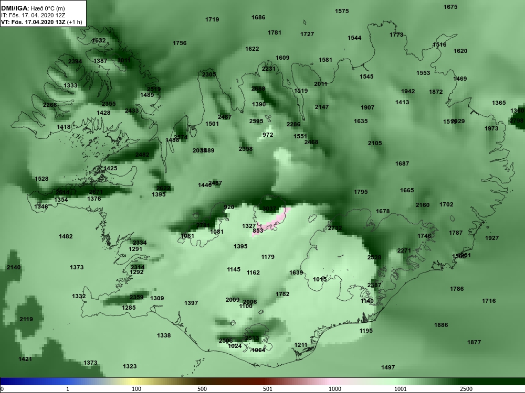Click the 'IT: Fös. 17. 04. 2020 12Z' line
The width and height of the screenshot is (525, 393).
pyautogui.click(x=33, y=15)
